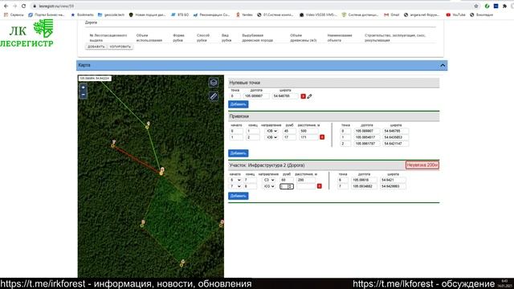Click the точка field under Нулевые точки
Screen dimensions: 514x289
[235, 96]
